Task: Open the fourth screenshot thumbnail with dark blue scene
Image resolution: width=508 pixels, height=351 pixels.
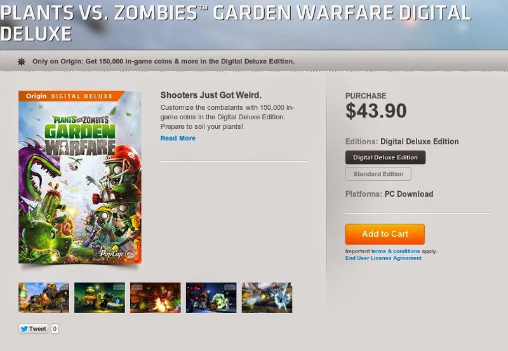Action: click(211, 298)
